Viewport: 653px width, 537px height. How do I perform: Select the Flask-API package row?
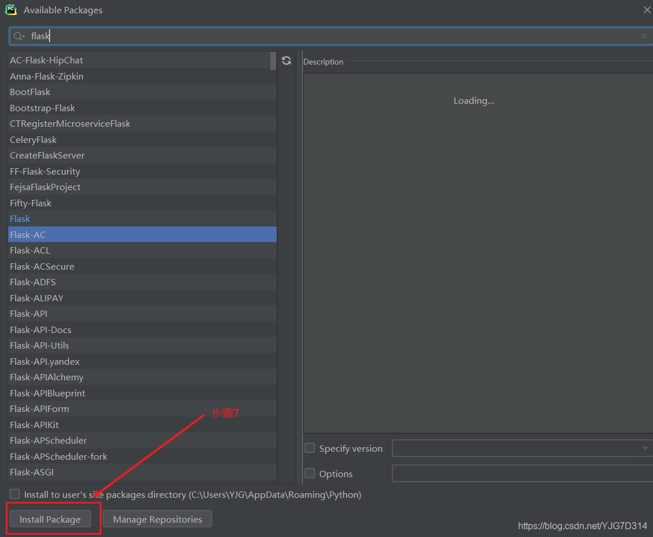pyautogui.click(x=142, y=314)
